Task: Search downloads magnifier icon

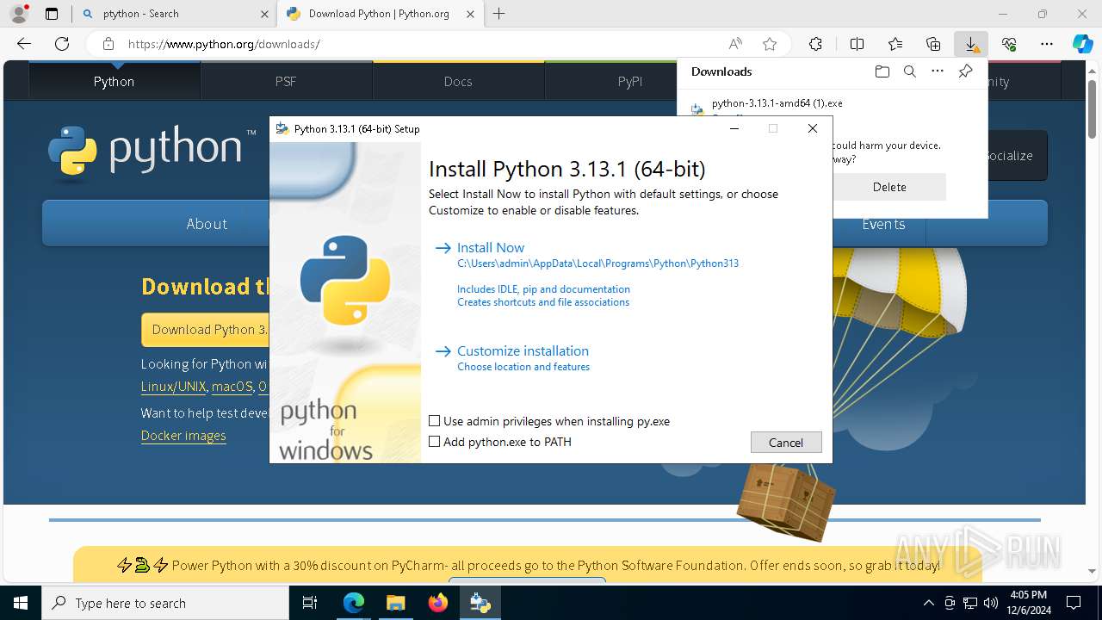Action: (x=909, y=71)
